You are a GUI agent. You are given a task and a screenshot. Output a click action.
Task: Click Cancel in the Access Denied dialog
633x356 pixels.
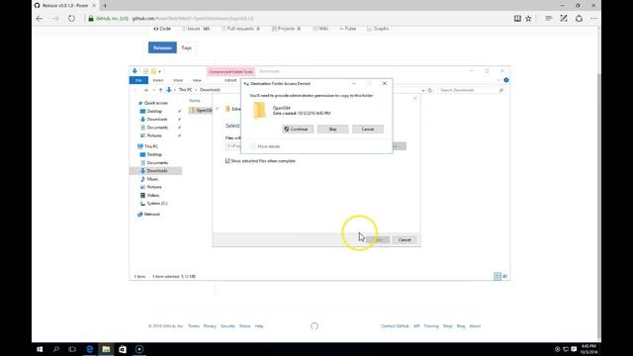(x=367, y=130)
